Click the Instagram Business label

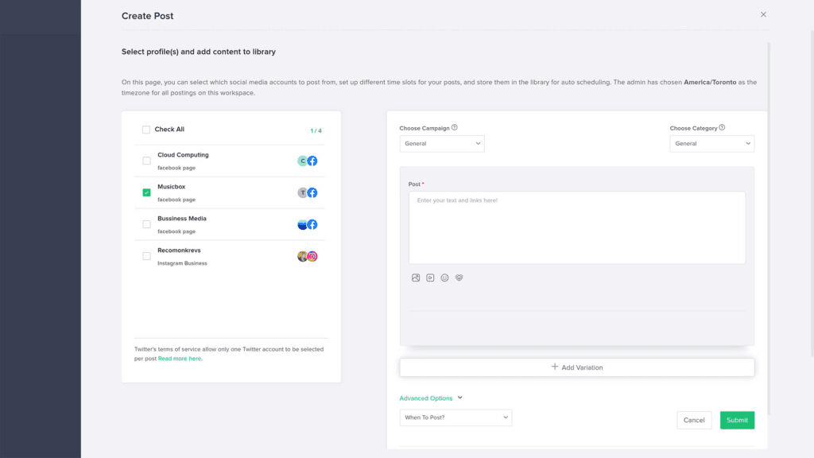[x=182, y=263]
